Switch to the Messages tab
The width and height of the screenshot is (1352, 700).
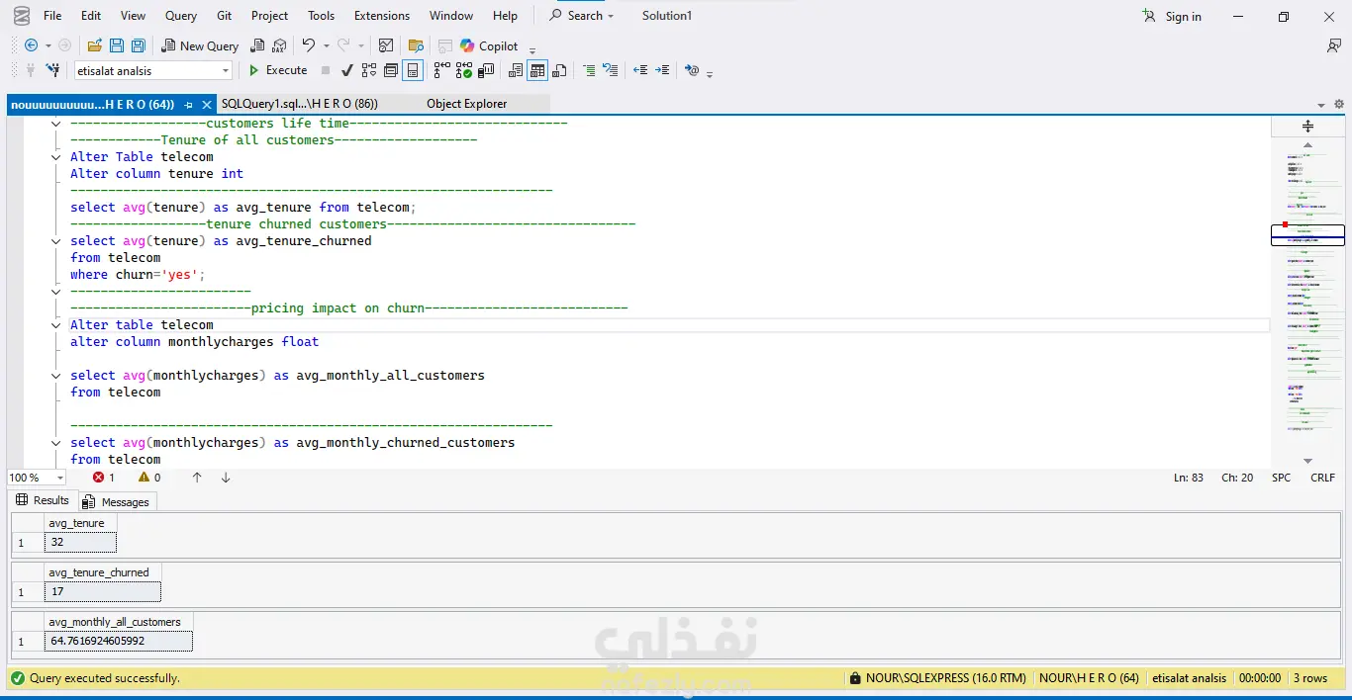(116, 502)
